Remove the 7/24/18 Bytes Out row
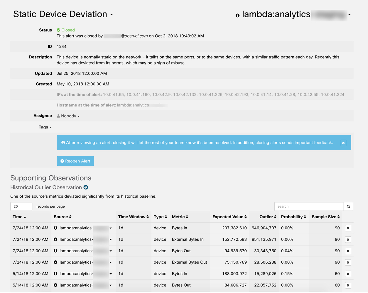 pyautogui.click(x=348, y=251)
